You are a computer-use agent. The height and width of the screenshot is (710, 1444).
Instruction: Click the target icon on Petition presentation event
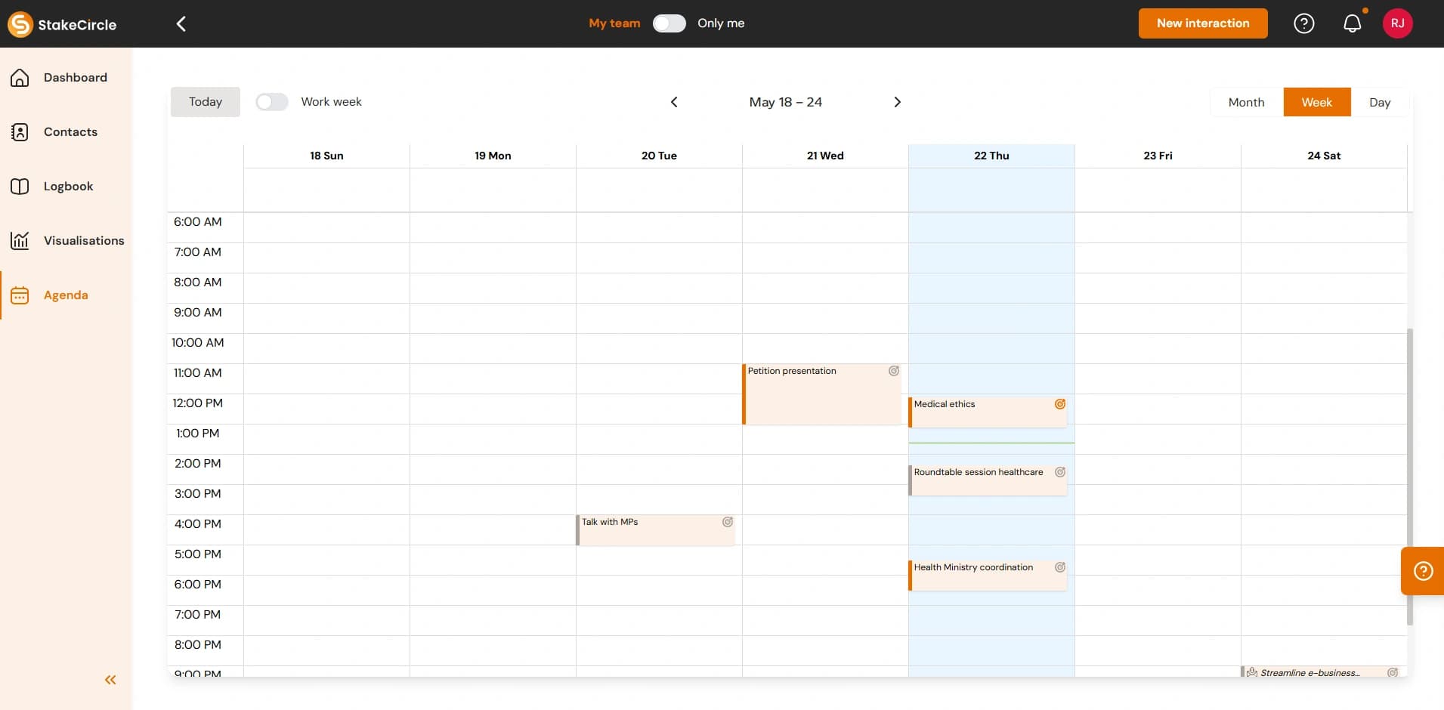click(x=893, y=371)
